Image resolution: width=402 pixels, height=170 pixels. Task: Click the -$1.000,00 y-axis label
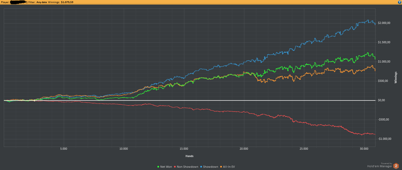coord(384,139)
